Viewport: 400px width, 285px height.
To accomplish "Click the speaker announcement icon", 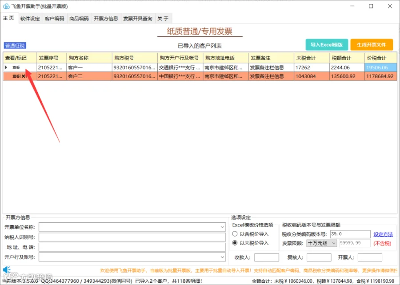I will (x=7, y=270).
